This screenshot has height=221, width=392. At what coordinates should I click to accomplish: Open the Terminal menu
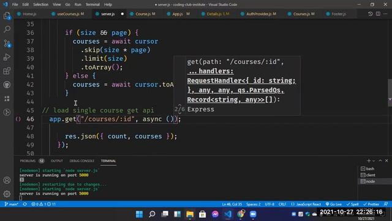[92, 4]
